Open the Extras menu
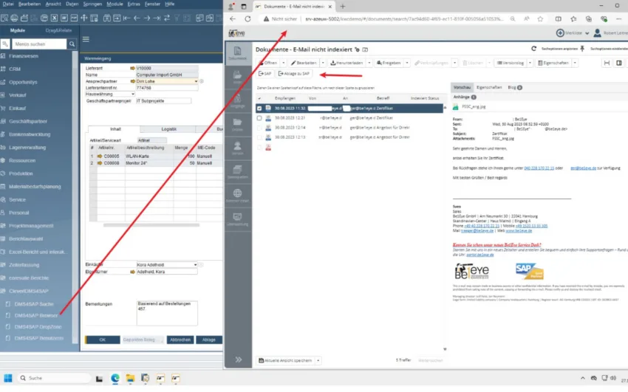Screen dimensions: 628x392 134,4
